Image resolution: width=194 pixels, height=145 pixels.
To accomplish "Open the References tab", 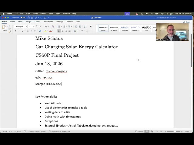I will coord(48,22).
